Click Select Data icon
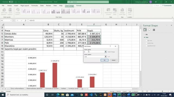Screen dimensions: 174x97 click(115, 11)
